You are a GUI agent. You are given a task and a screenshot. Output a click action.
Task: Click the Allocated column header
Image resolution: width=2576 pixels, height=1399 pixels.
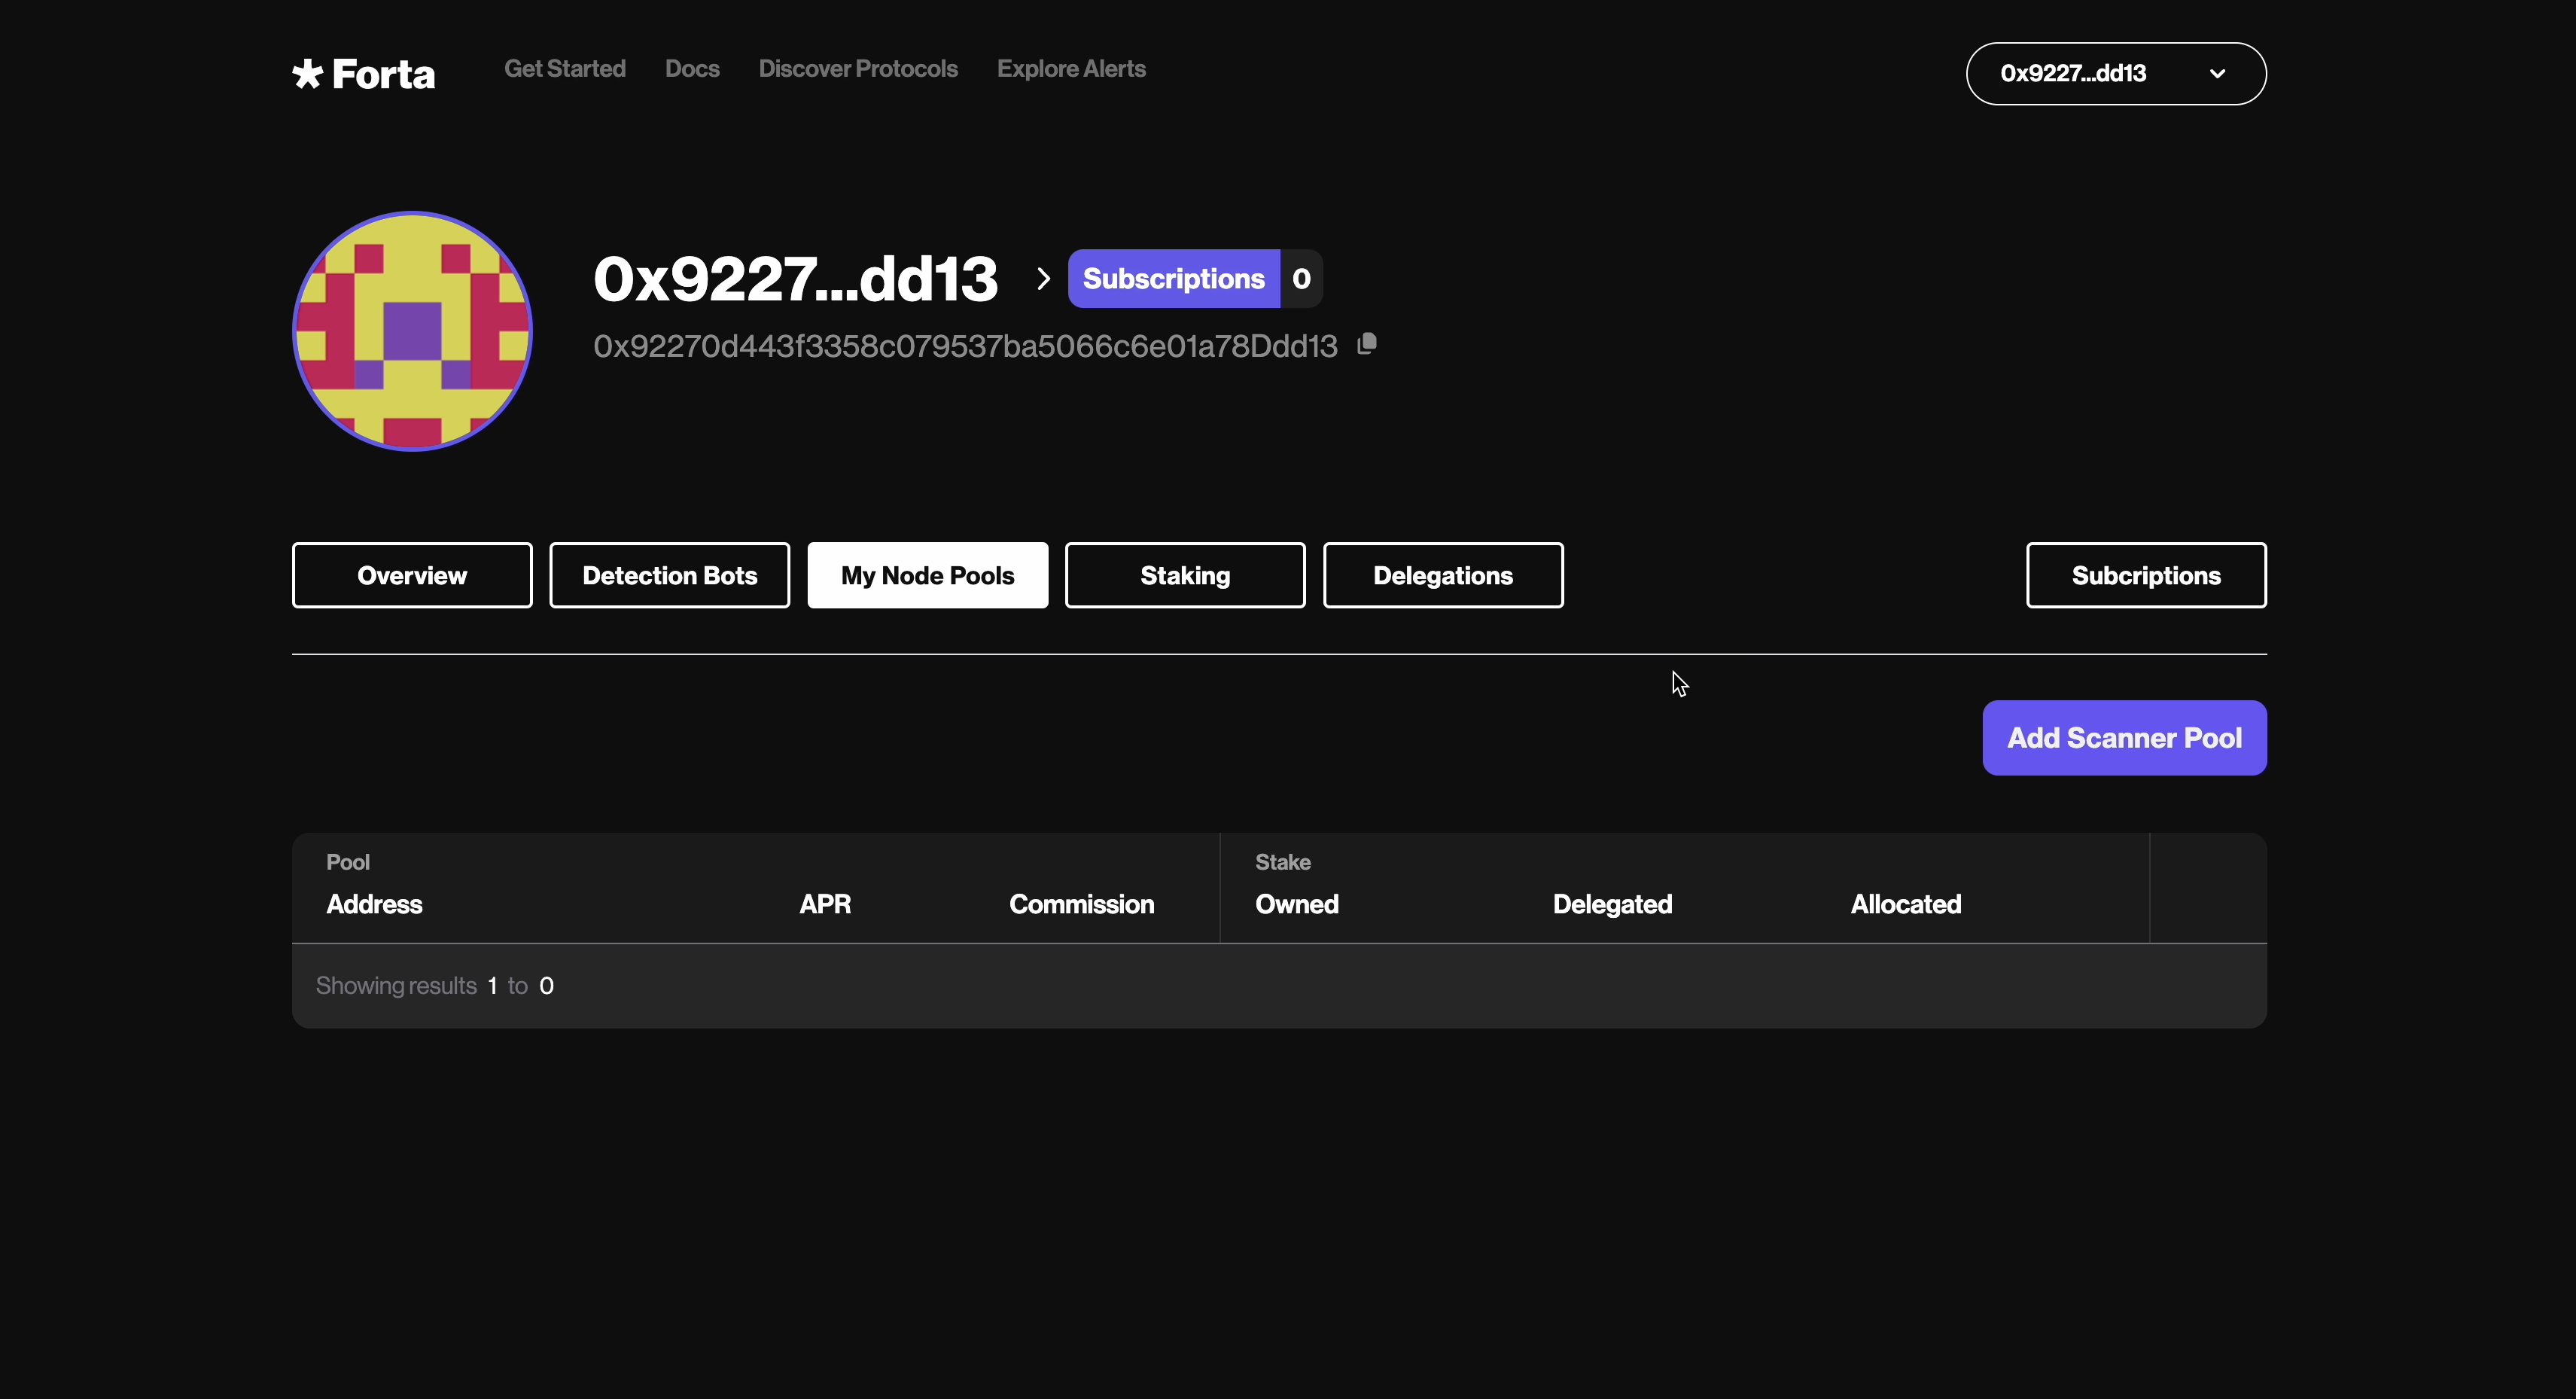(x=1906, y=904)
